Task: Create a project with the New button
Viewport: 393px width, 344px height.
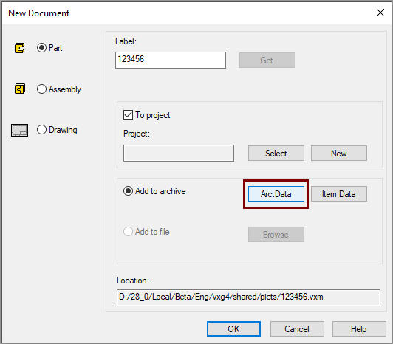Action: [x=339, y=153]
